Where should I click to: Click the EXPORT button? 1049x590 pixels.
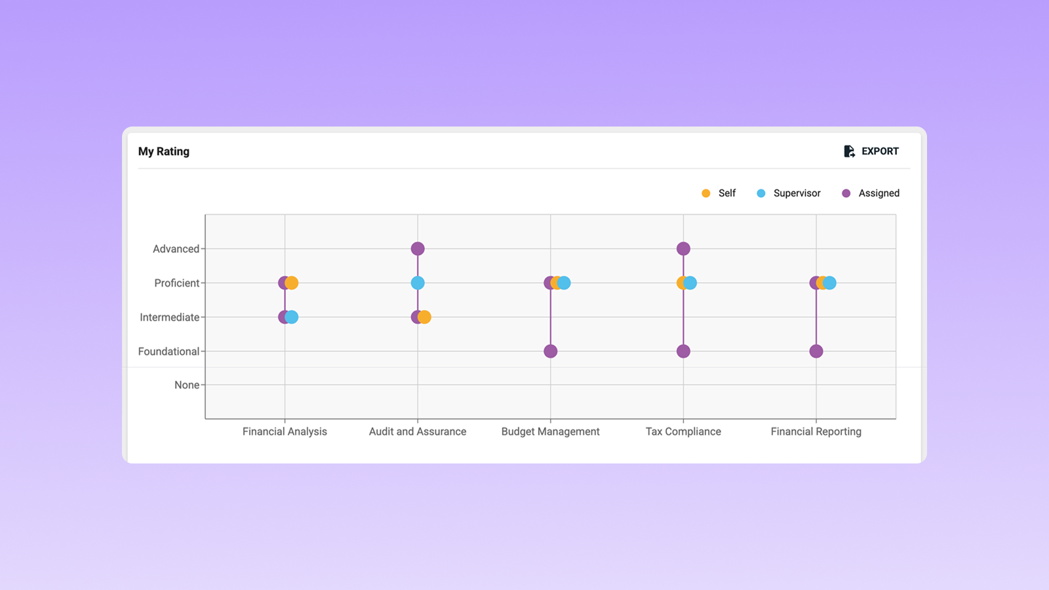point(881,151)
